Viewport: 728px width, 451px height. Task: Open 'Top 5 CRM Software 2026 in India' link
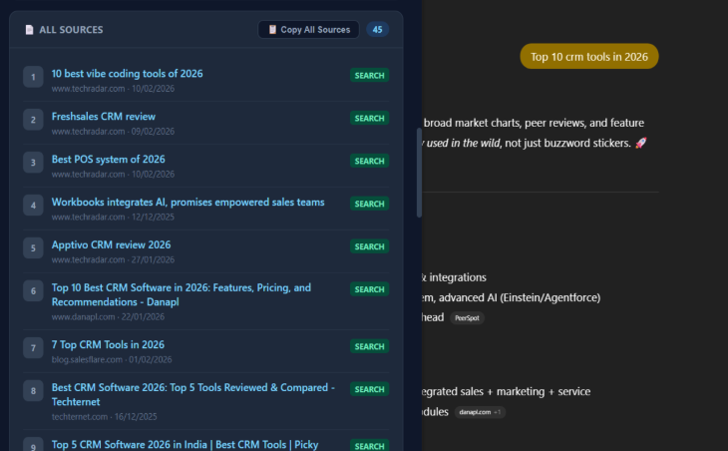click(184, 444)
